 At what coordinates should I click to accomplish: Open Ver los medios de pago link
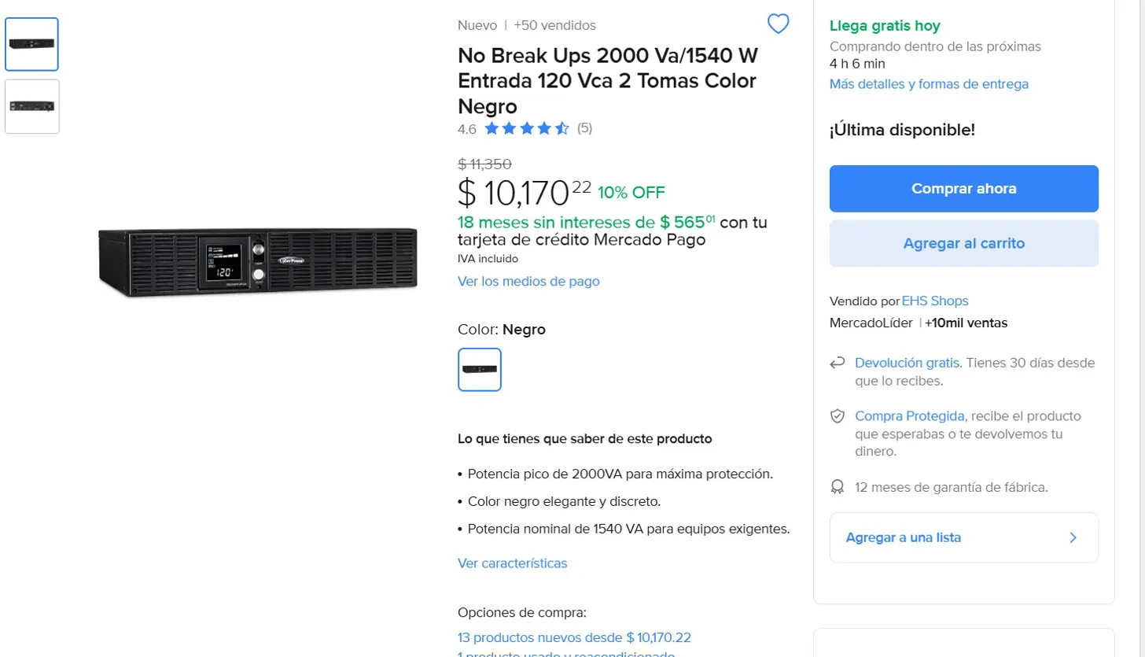pyautogui.click(x=528, y=281)
